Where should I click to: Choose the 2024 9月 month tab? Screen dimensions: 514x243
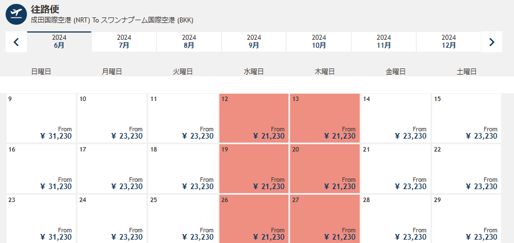254,42
